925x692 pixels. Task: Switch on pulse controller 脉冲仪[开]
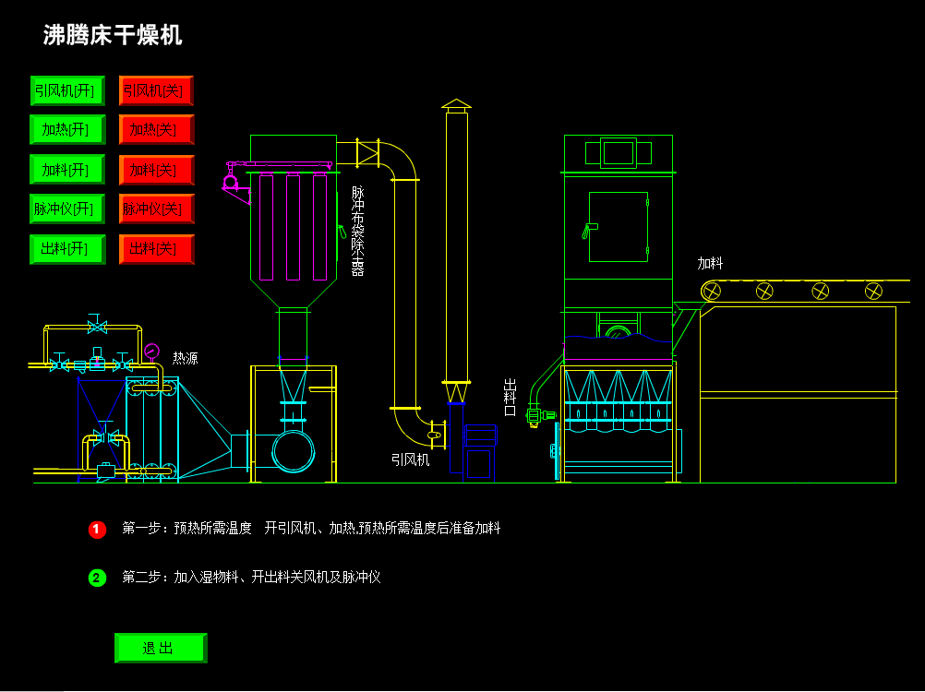tap(67, 209)
